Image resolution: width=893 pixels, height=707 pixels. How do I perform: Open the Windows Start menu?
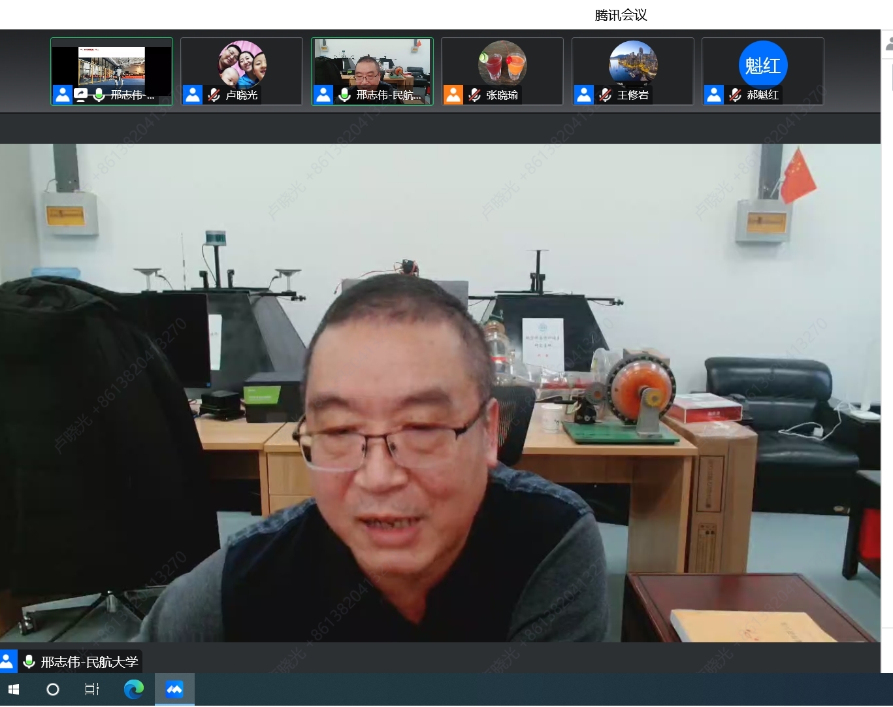tap(14, 689)
